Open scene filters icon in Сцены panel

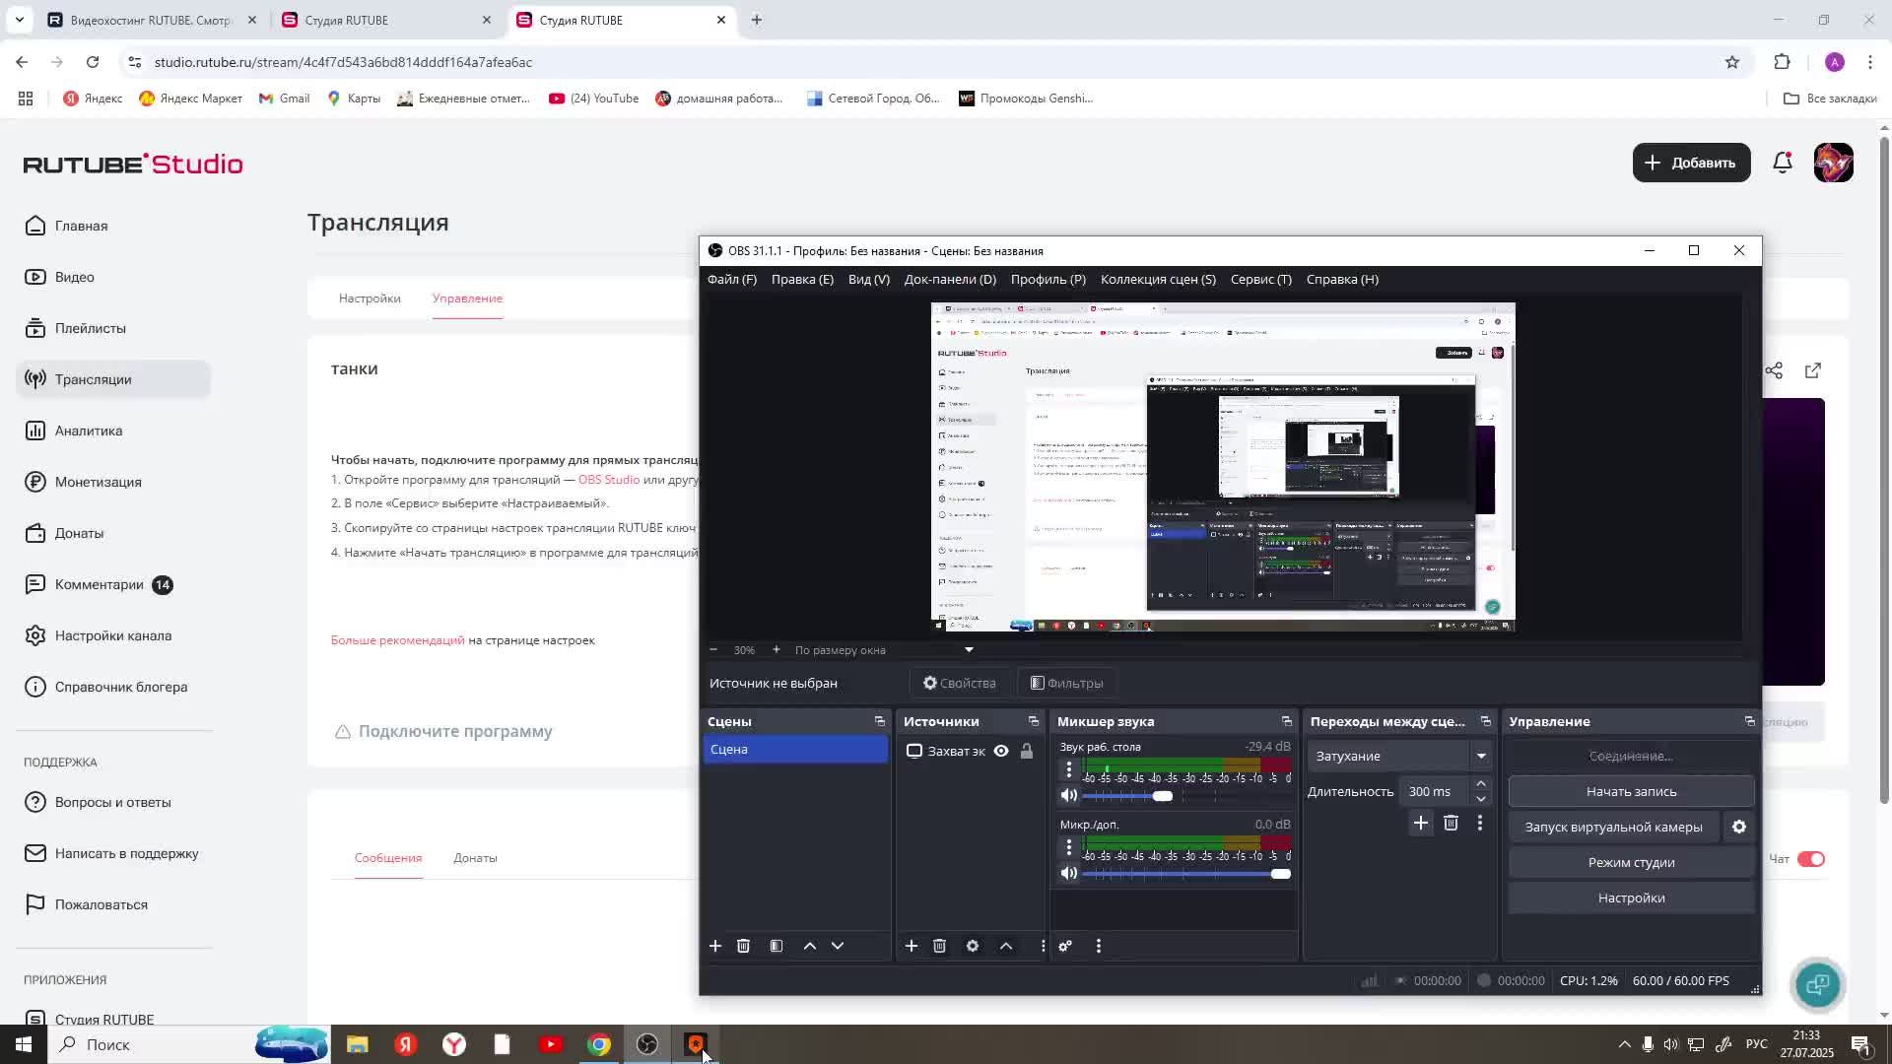click(777, 946)
